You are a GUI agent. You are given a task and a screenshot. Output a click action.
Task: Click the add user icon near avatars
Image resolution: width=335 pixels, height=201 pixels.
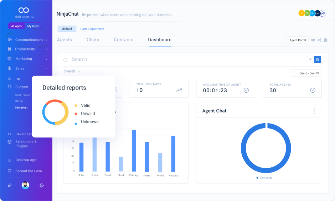[x=323, y=13]
